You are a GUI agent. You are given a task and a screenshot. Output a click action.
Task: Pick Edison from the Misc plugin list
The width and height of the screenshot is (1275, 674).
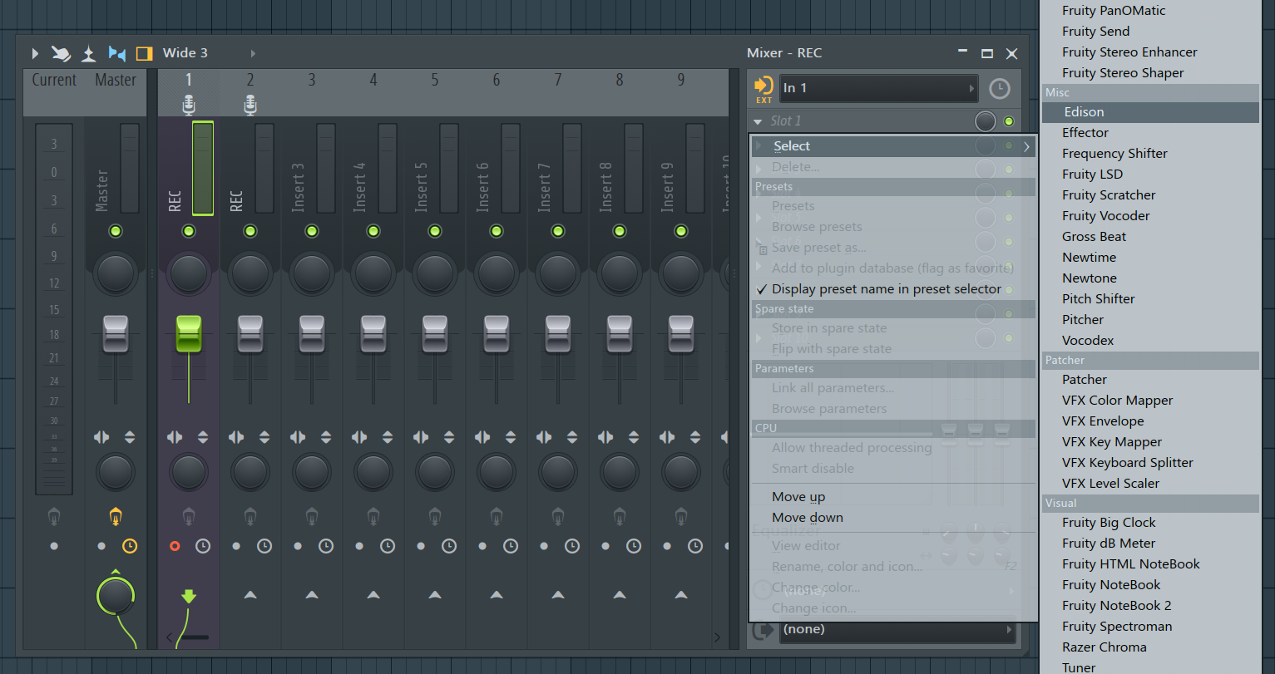1150,112
